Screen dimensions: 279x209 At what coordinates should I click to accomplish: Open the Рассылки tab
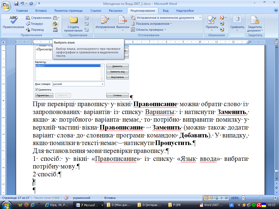pos(116,11)
